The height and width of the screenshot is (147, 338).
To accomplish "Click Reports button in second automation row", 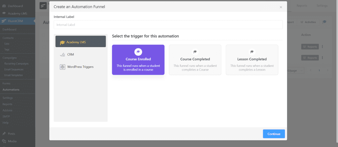I will point(310,58).
